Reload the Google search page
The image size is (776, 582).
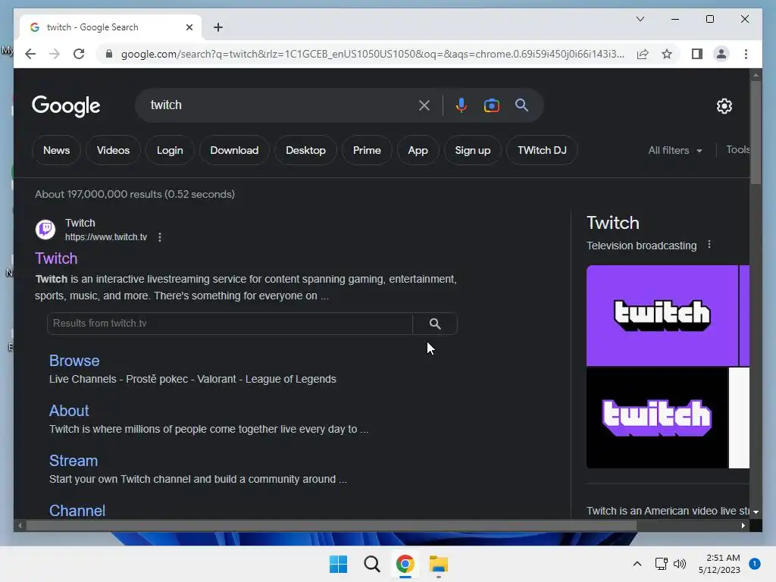click(79, 54)
